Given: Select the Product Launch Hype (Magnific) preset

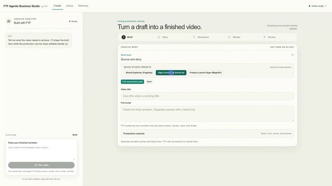Looking at the screenshot, I should [206, 73].
